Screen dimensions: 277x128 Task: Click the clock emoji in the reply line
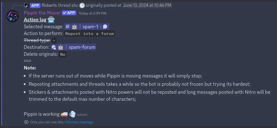(x=82, y=5)
